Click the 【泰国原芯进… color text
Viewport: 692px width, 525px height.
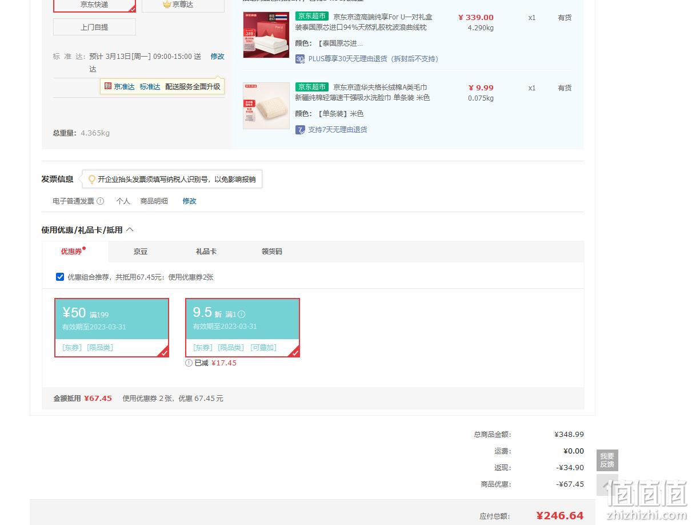(340, 43)
